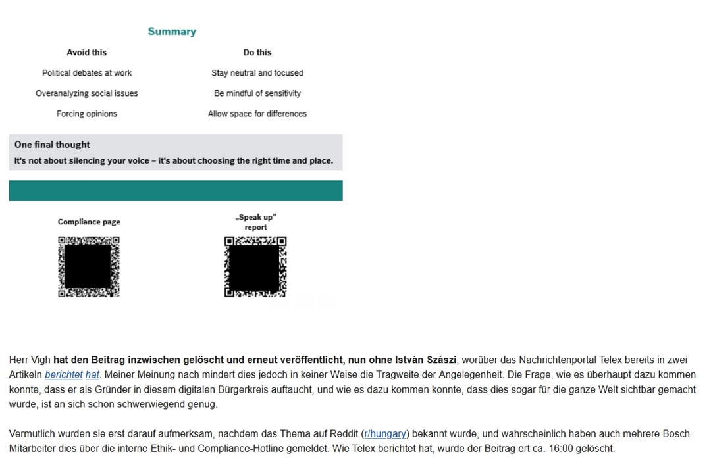Screen dimensions: 711x465
Task: Click 'Stay neutral and focused' entry
Action: (257, 72)
